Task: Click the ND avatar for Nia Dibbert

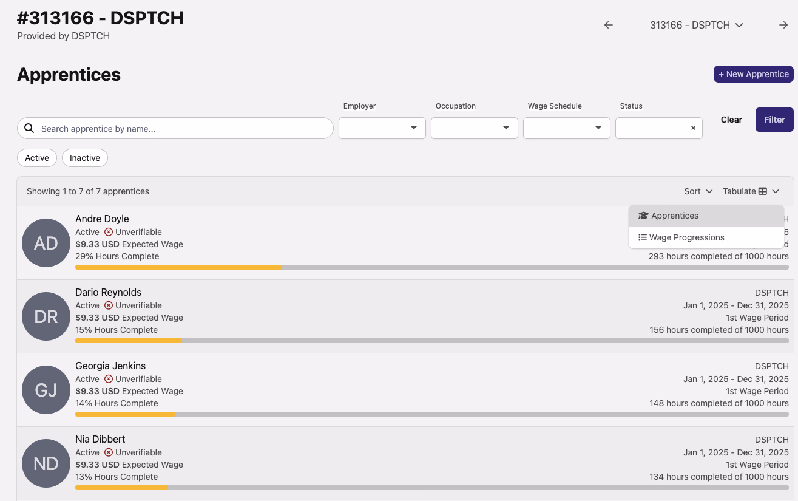Action: pos(46,463)
